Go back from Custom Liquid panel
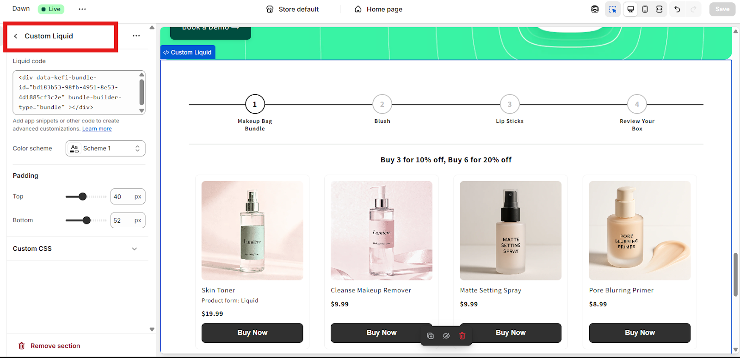 point(16,36)
